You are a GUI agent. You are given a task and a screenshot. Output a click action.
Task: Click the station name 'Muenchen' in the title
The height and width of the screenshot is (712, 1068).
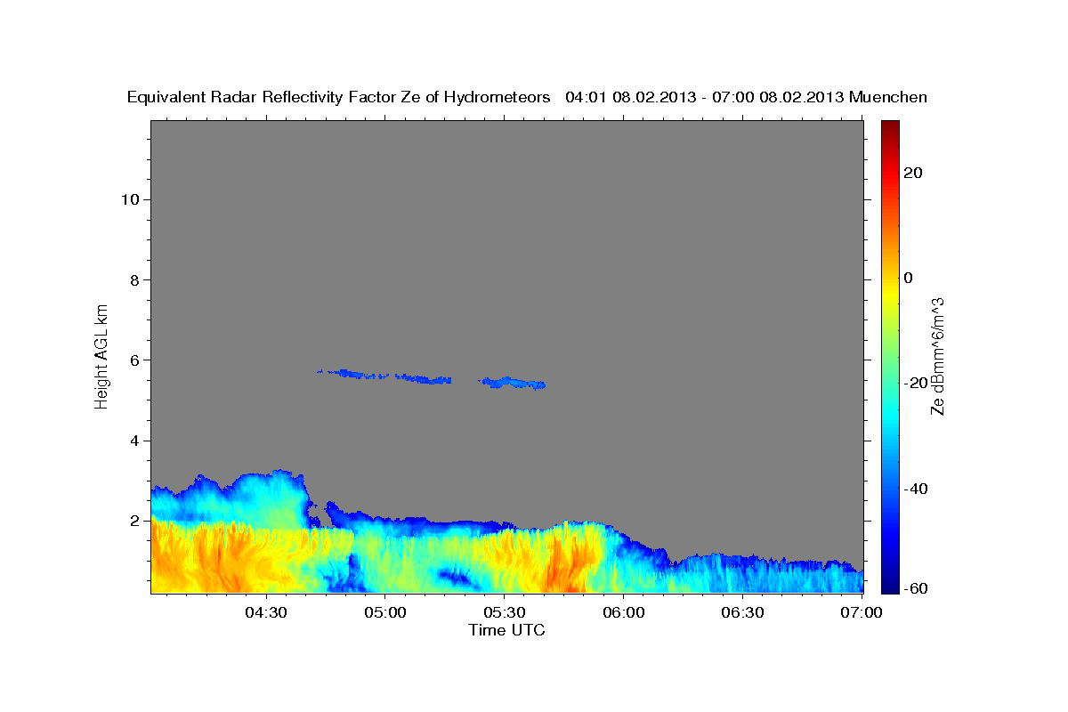pyautogui.click(x=888, y=97)
